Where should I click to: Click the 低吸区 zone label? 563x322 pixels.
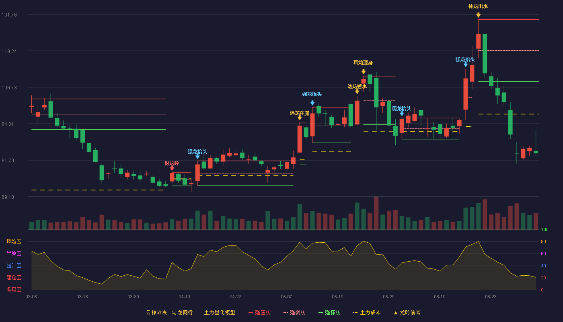pyautogui.click(x=14, y=289)
